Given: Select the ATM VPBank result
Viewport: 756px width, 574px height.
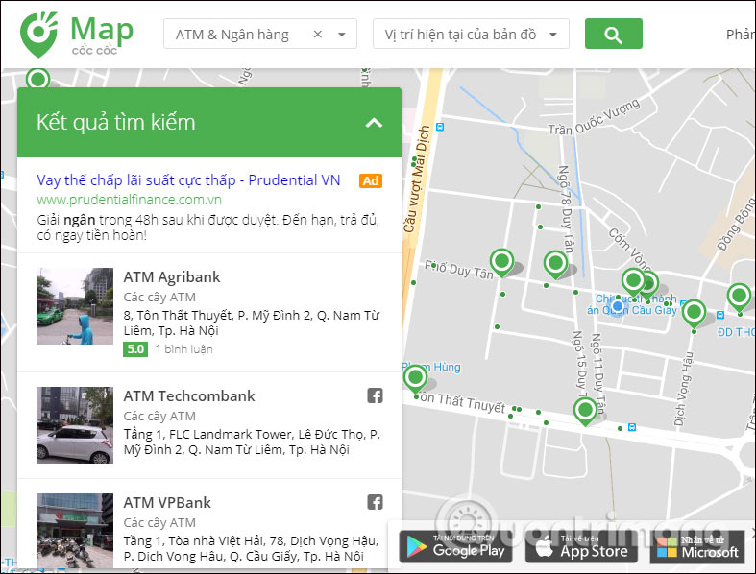Looking at the screenshot, I should pyautogui.click(x=167, y=502).
